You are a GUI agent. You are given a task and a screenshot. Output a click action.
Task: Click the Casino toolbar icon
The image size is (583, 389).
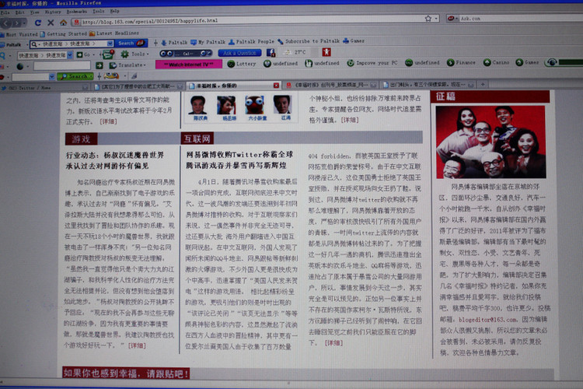(x=497, y=62)
